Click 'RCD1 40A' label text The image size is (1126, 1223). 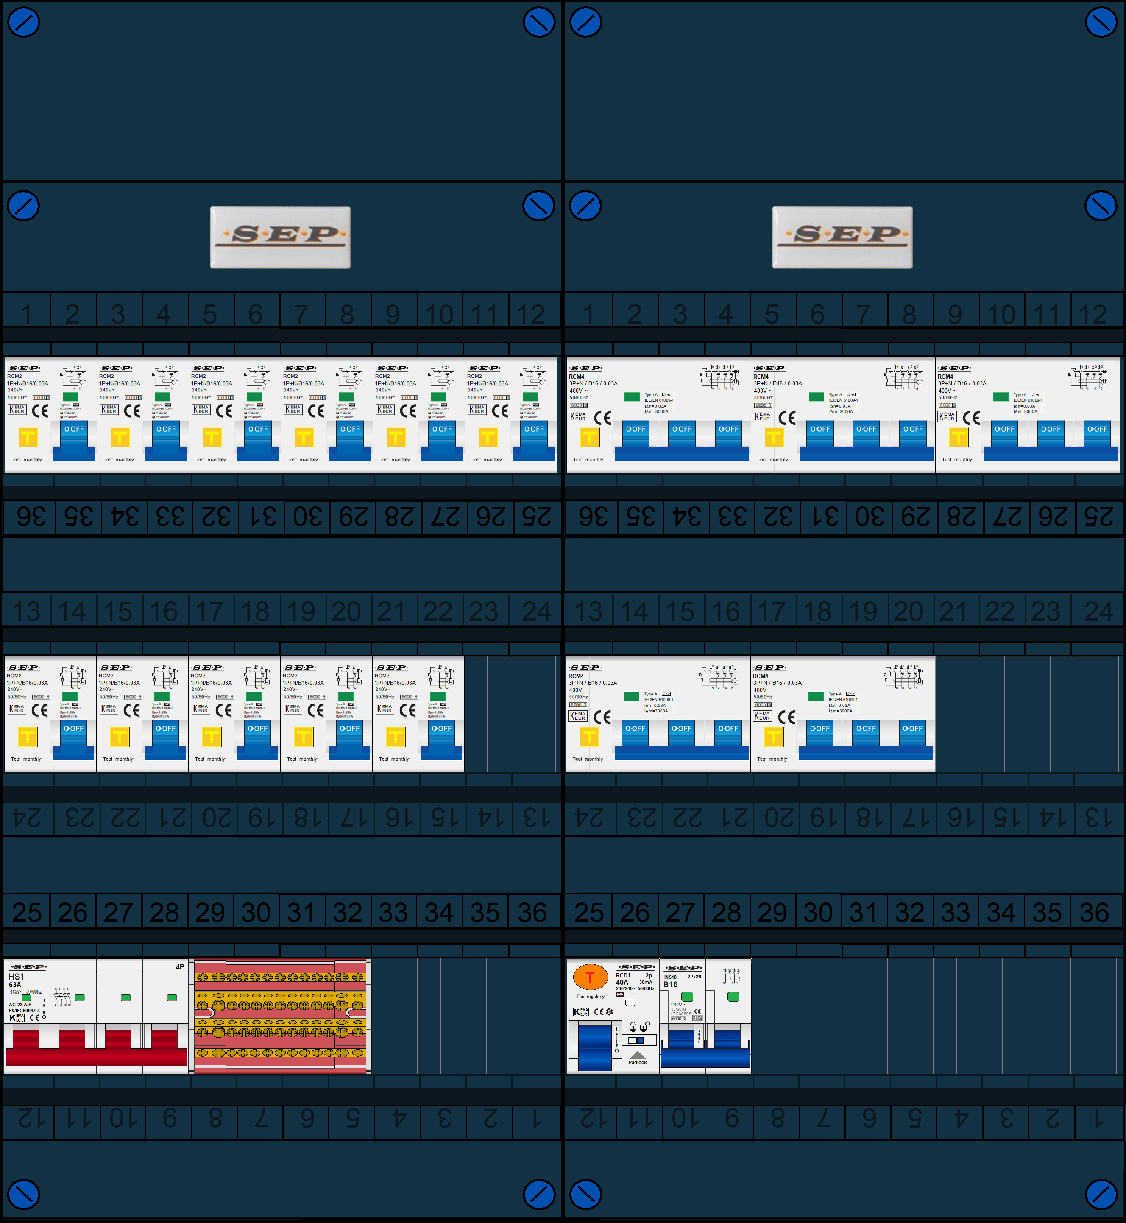(623, 979)
